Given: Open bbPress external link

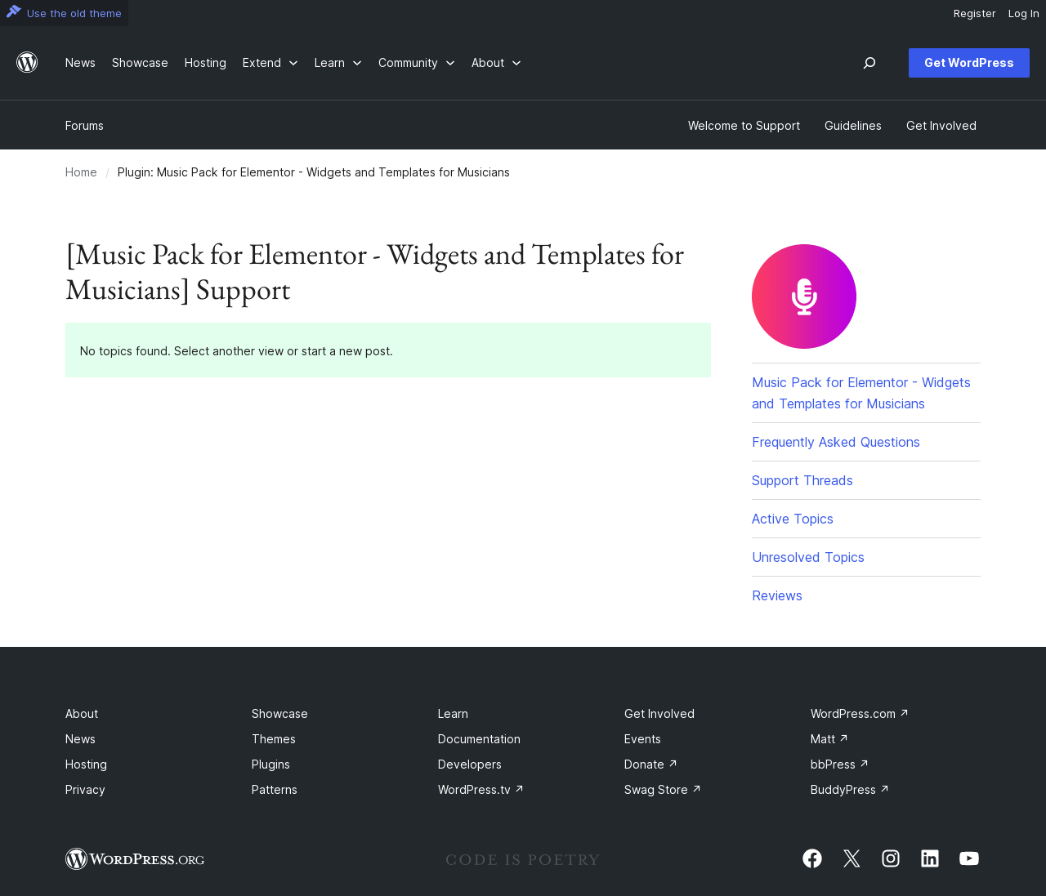Looking at the screenshot, I should tap(839, 764).
